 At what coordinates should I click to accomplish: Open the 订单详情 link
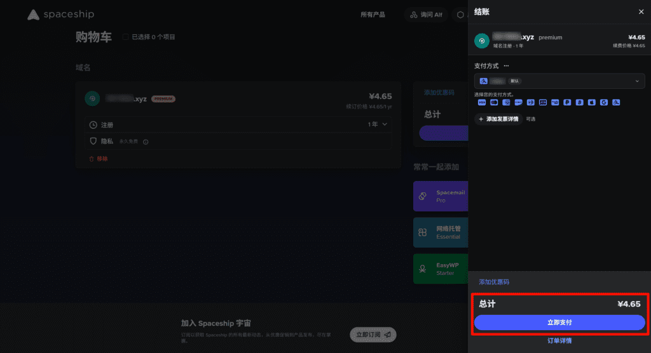[x=559, y=340]
